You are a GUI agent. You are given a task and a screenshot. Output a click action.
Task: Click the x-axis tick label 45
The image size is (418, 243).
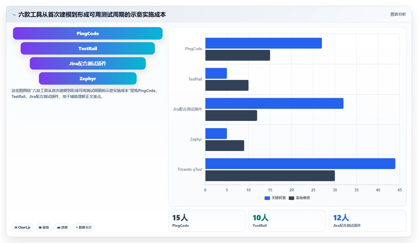[x=399, y=190]
